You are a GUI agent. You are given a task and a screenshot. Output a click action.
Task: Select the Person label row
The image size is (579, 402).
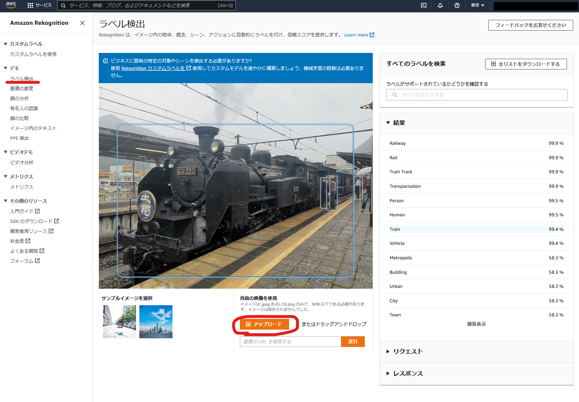pos(476,201)
